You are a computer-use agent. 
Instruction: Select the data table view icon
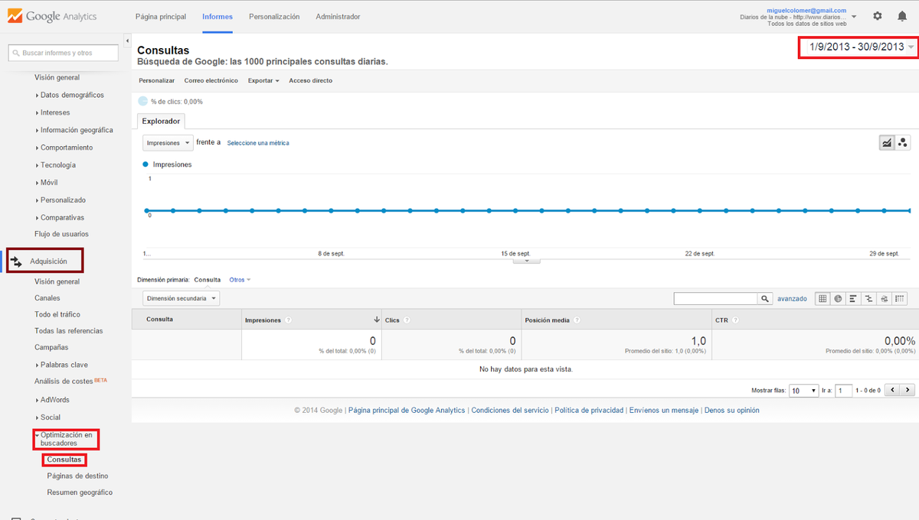click(823, 298)
